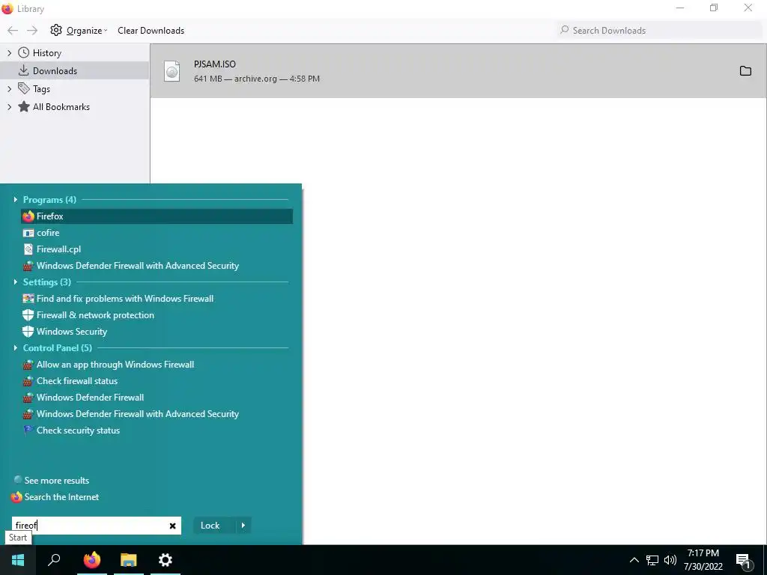Collapse the Programs (4) results group

[x=16, y=199]
